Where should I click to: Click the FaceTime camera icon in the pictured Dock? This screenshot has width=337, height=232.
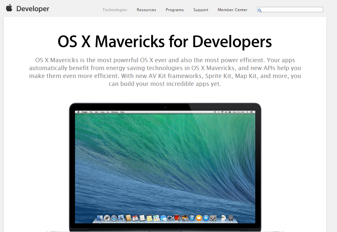tap(170, 218)
